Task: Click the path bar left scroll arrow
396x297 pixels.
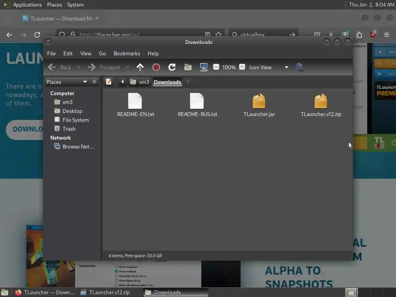Action: [123, 82]
